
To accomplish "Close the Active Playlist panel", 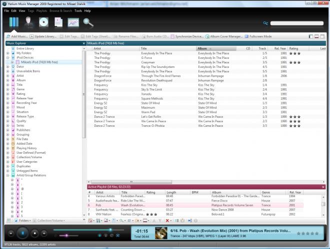I will (x=323, y=187).
